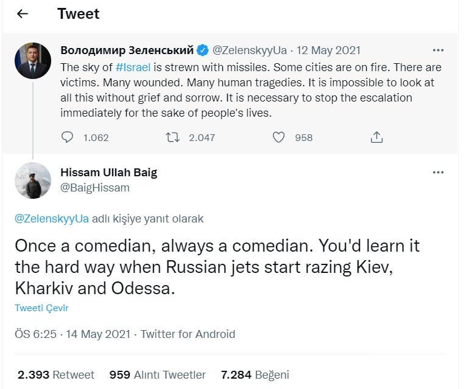Click the 12 May 2021 tweet date

[328, 50]
